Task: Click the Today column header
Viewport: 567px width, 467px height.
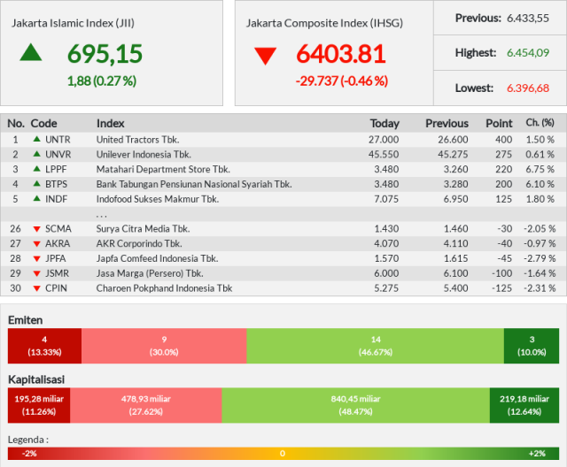Action: click(x=384, y=124)
